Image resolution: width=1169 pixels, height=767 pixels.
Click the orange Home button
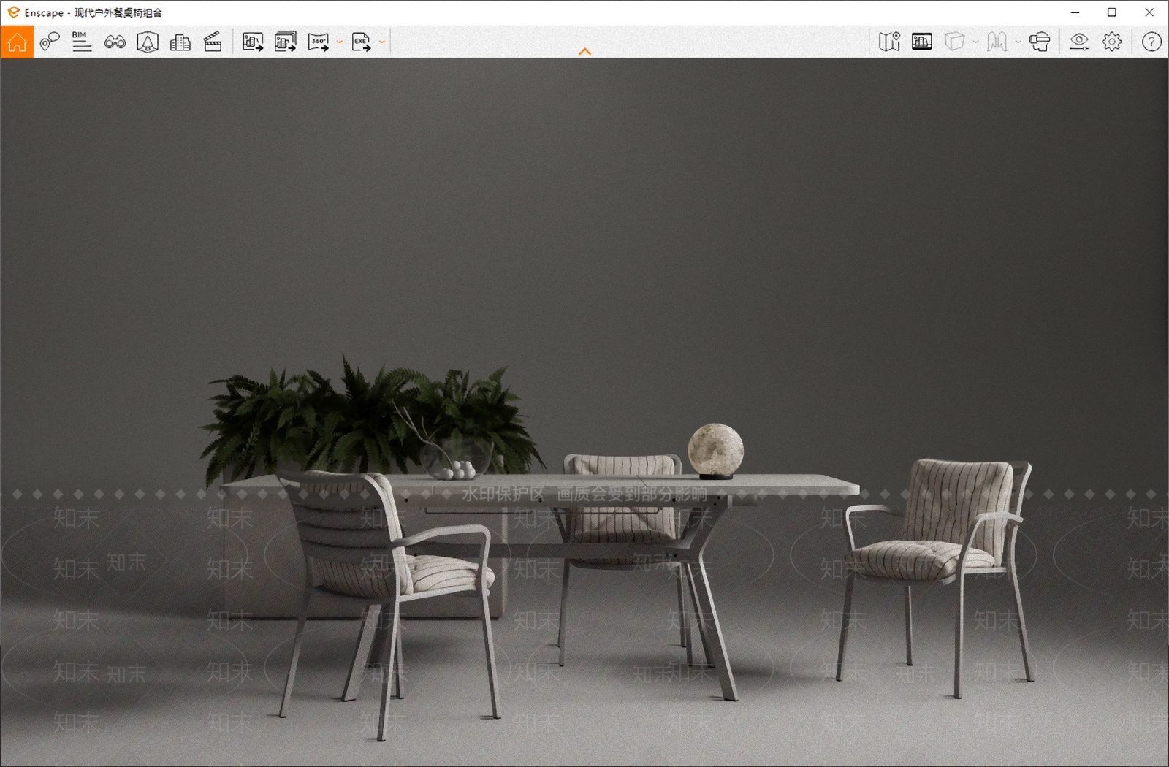pos(17,42)
